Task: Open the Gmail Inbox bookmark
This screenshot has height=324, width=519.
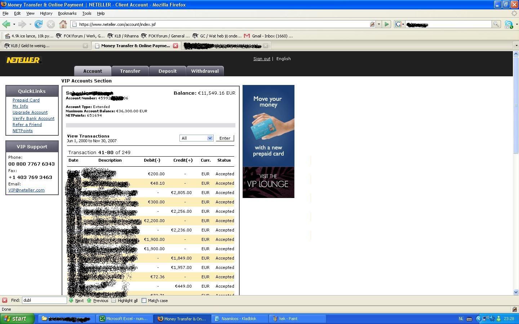Action: coord(268,36)
